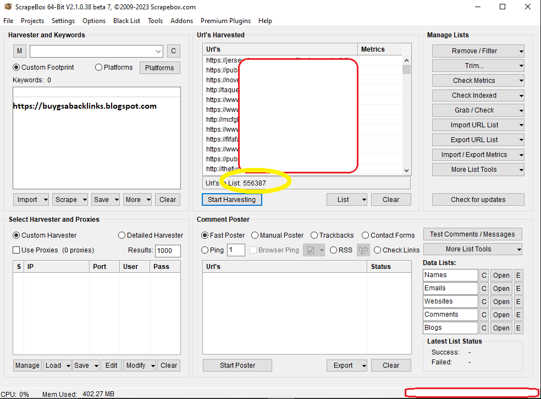Click the E button next to Emails

pos(518,288)
